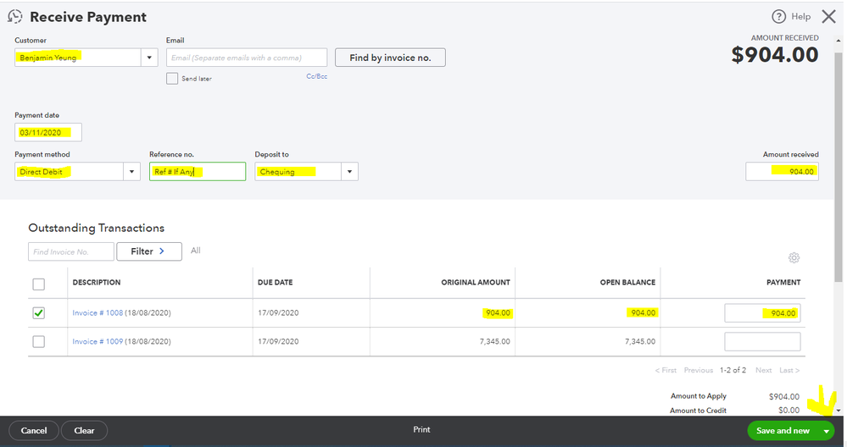Open the Payment method dropdown
This screenshot has width=847, height=447.
(x=131, y=172)
